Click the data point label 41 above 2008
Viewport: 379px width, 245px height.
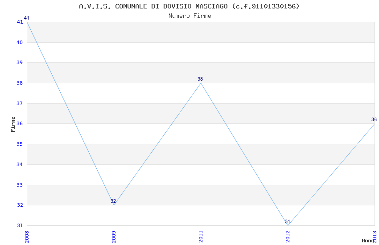point(27,18)
